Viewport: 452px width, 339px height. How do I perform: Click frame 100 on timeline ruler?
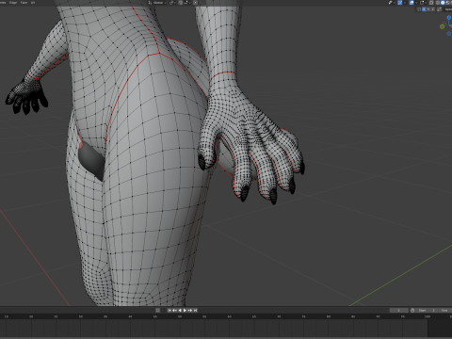[x=428, y=316]
